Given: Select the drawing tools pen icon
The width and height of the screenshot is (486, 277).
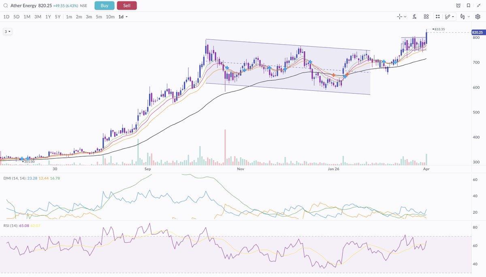Looking at the screenshot, I should pyautogui.click(x=448, y=17).
